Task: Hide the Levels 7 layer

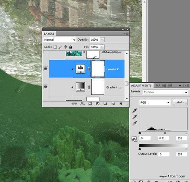Action: [x=46, y=69]
